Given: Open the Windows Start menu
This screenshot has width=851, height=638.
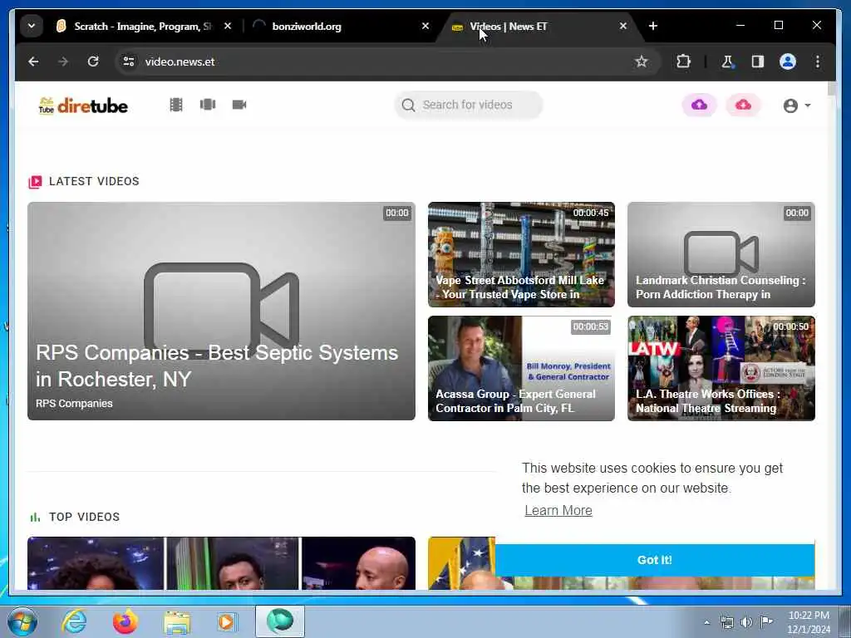Looking at the screenshot, I should click(22, 621).
